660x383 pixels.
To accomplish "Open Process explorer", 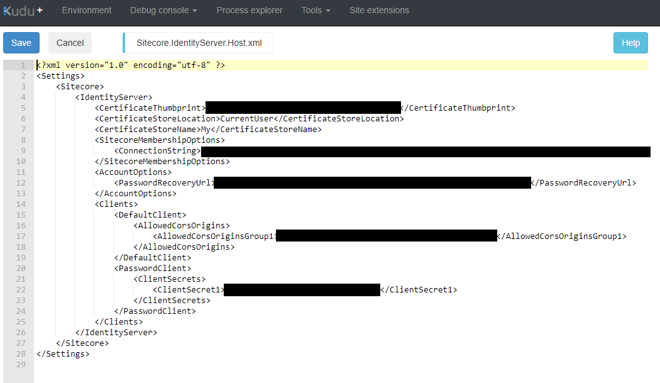I will [x=249, y=10].
